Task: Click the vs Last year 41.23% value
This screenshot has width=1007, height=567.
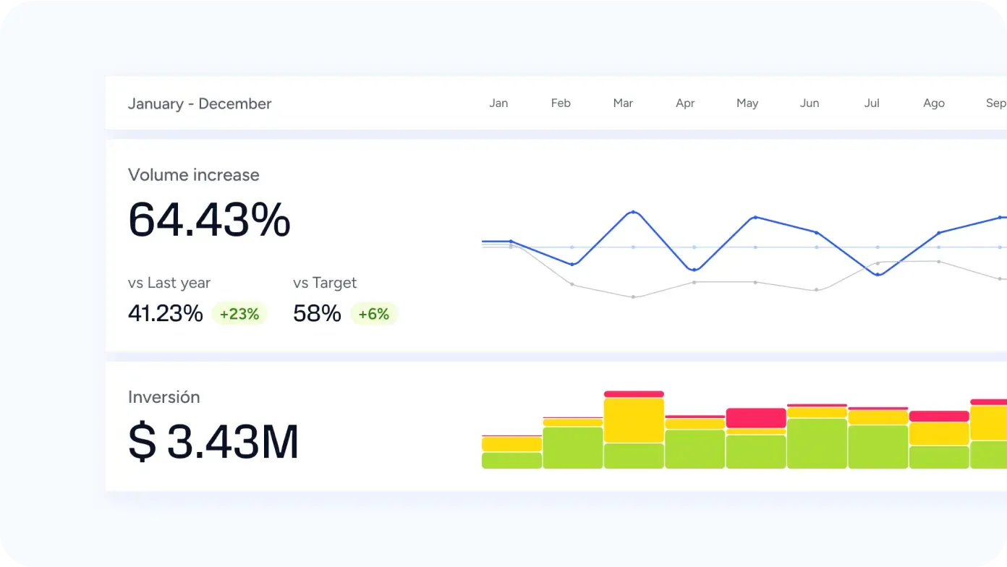Action: click(165, 313)
